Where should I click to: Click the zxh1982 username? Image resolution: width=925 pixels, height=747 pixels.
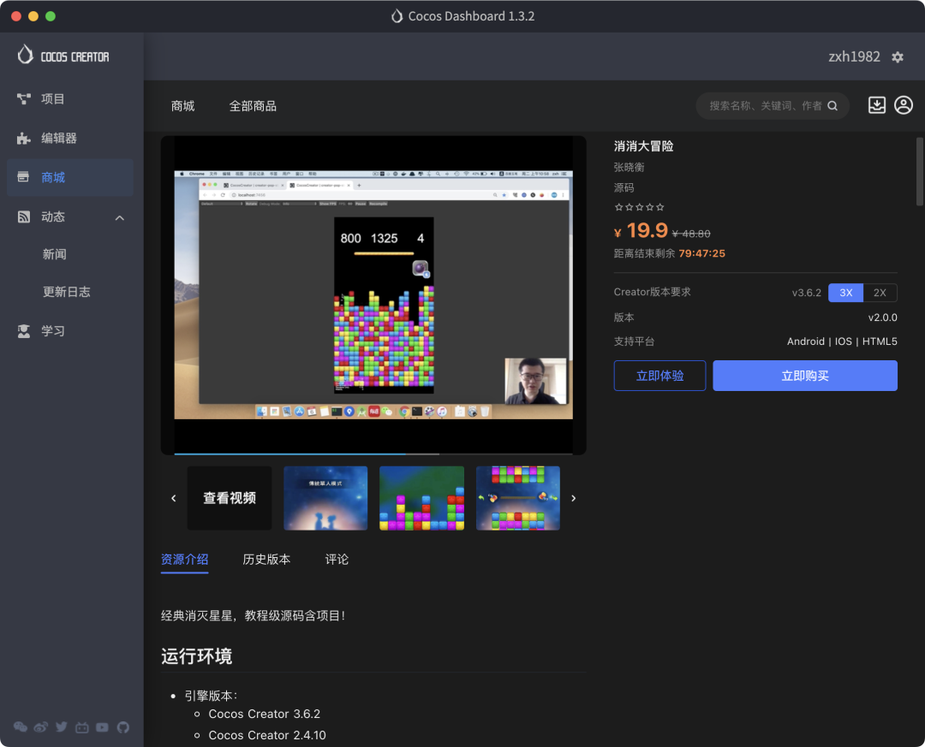854,56
